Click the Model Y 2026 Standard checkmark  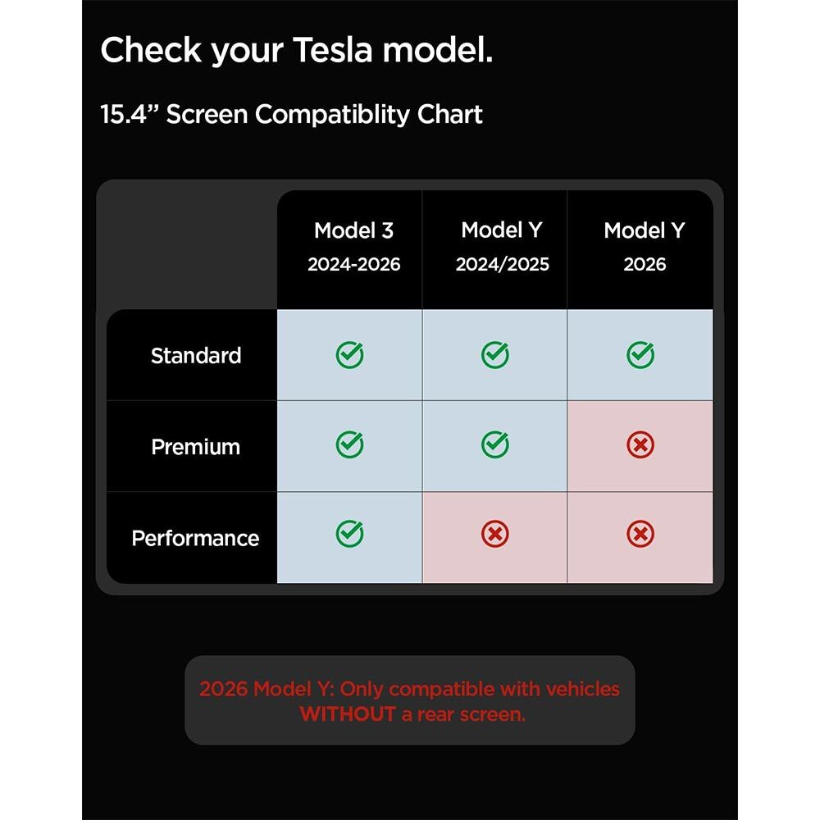[640, 355]
